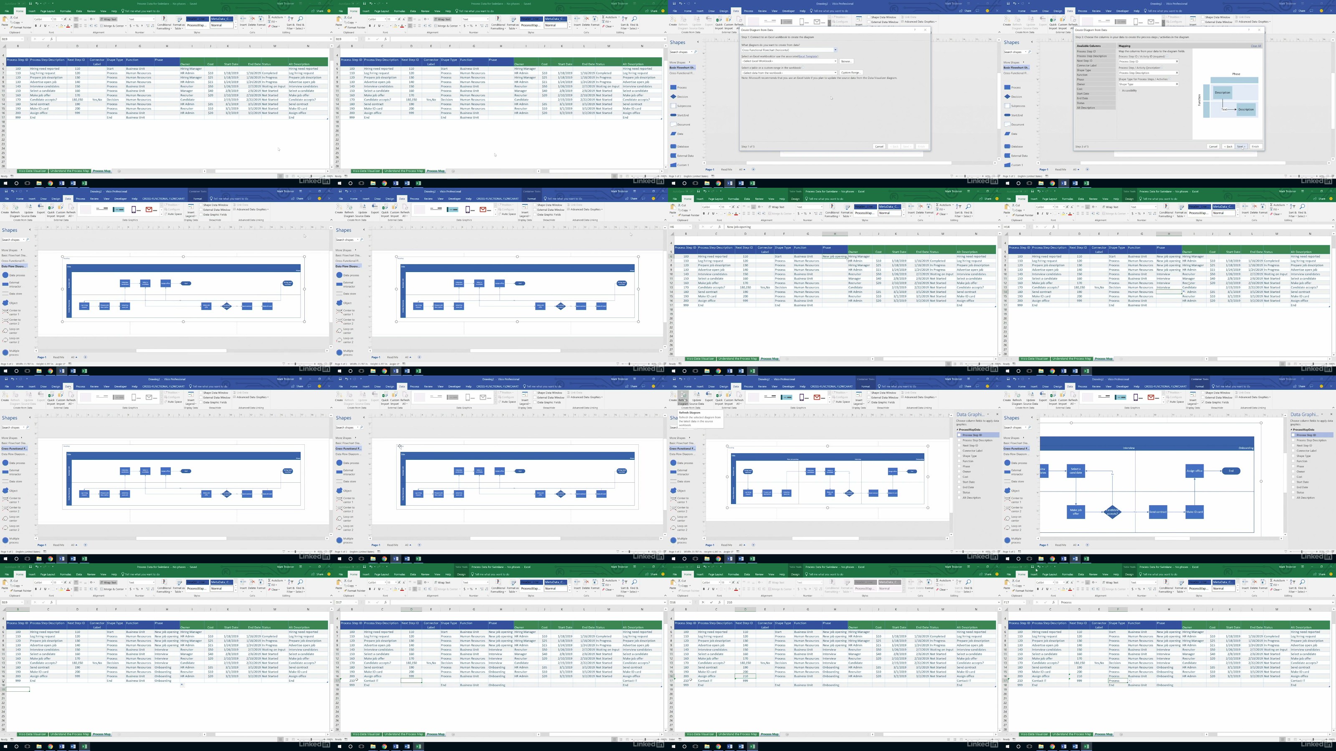Click add page plus icon in Step 1 window
The width and height of the screenshot is (1336, 751).
tap(754, 169)
